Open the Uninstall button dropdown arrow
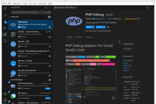This screenshot has width=156, height=104. coord(105,27)
